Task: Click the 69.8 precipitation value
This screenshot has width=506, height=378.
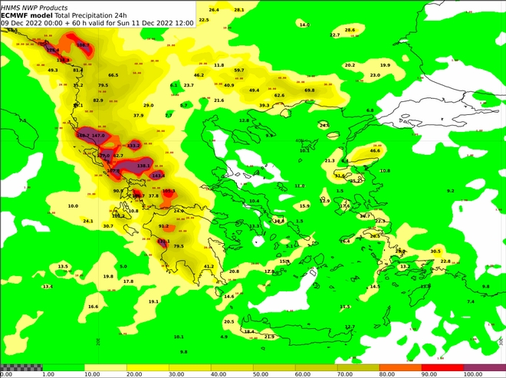Action: click(310, 90)
